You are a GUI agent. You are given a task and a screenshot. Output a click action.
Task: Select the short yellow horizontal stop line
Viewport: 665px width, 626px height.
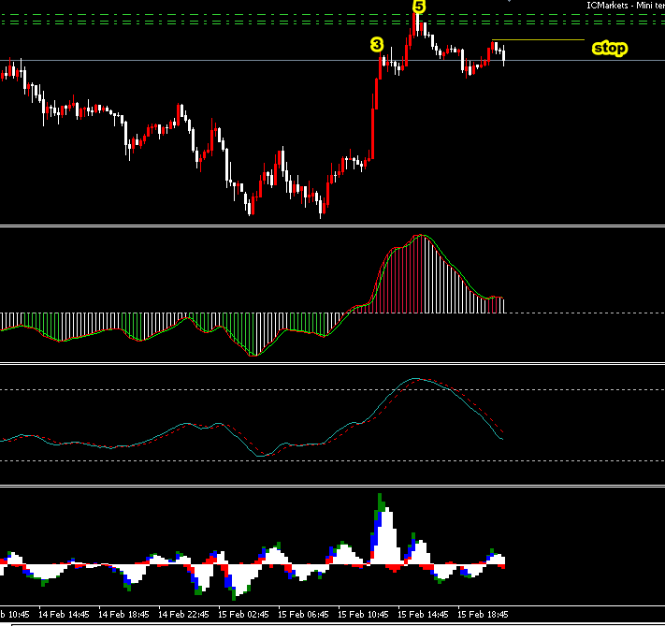point(538,40)
